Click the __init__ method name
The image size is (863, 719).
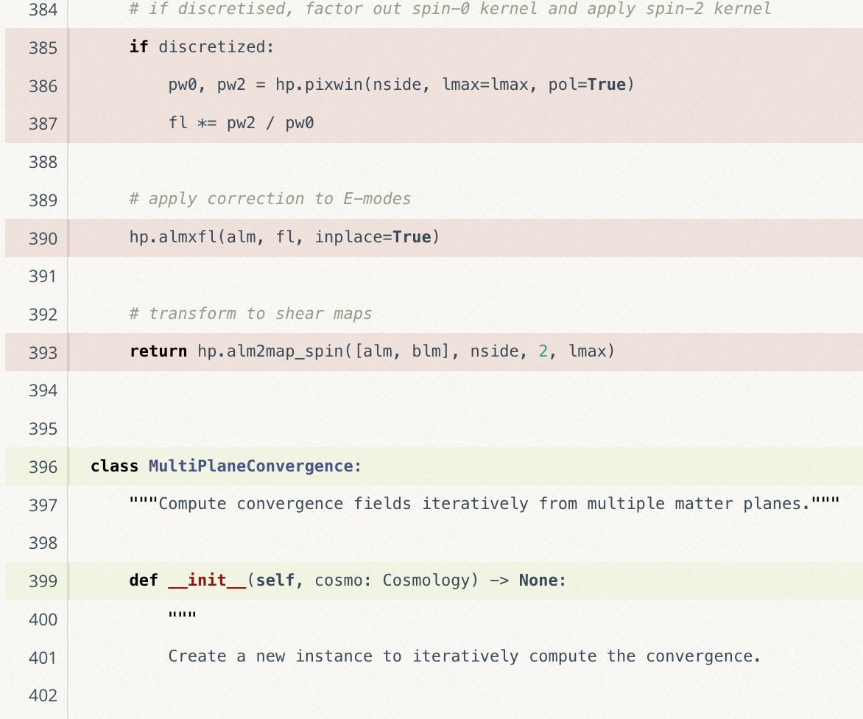[x=207, y=581]
